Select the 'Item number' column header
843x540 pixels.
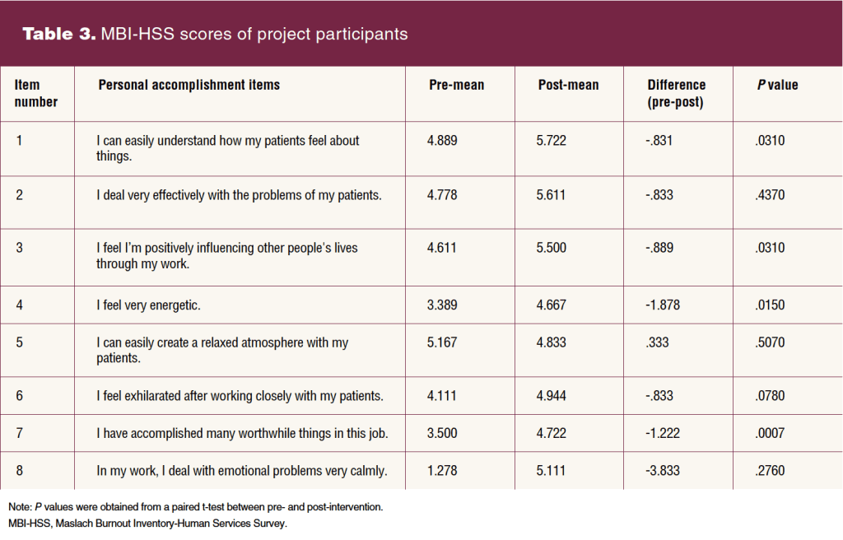pyautogui.click(x=36, y=93)
